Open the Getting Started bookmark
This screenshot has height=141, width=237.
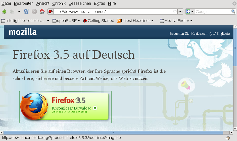[x=99, y=20]
